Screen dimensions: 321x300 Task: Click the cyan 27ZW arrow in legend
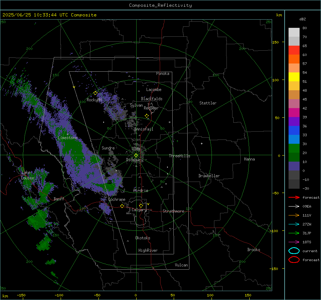[x=294, y=224]
